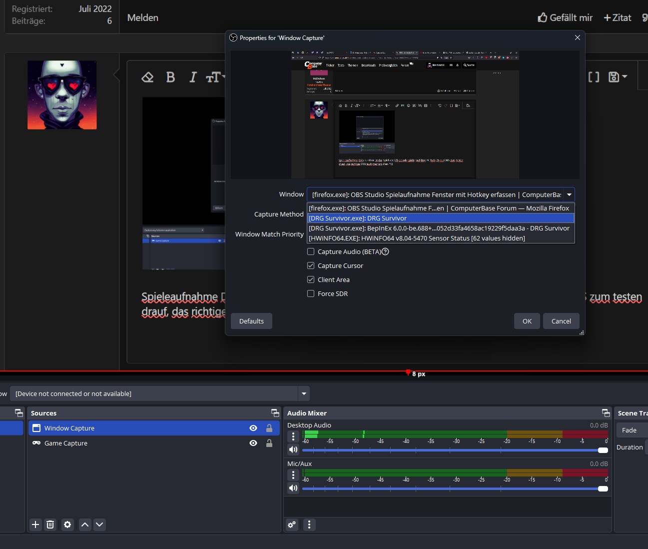
Task: Open Desktop Audio three-dot options menu
Action: [x=293, y=436]
